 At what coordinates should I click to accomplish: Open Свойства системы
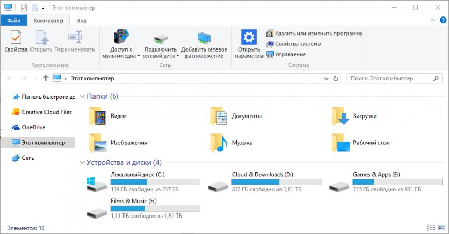coord(293,44)
